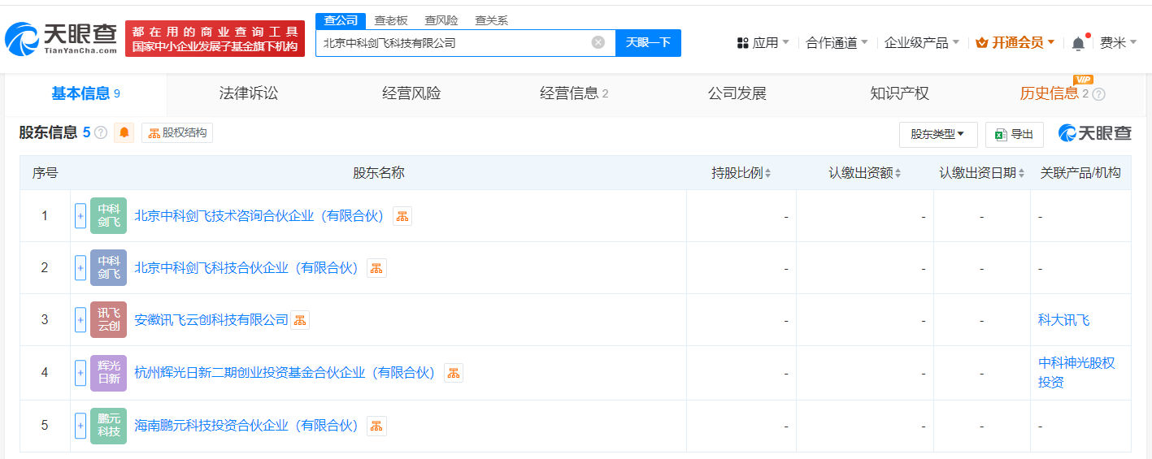This screenshot has width=1152, height=459.
Task: Open equity structure icon for 安徽讯飞云创科技有限公司
Action: (x=300, y=320)
